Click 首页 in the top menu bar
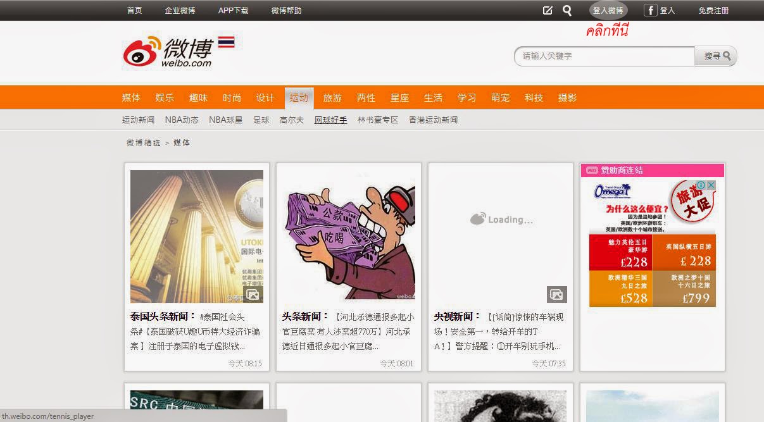 (134, 10)
